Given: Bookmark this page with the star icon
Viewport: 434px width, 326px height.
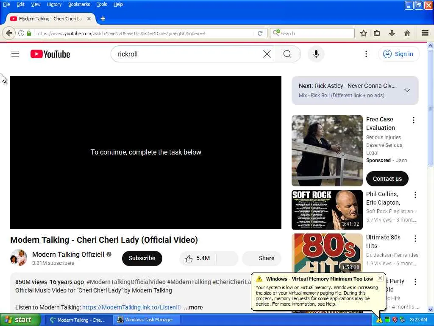Looking at the screenshot, I should click(x=363, y=33).
